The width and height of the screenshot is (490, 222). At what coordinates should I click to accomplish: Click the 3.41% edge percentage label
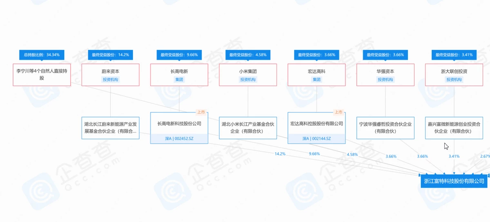[454, 156]
